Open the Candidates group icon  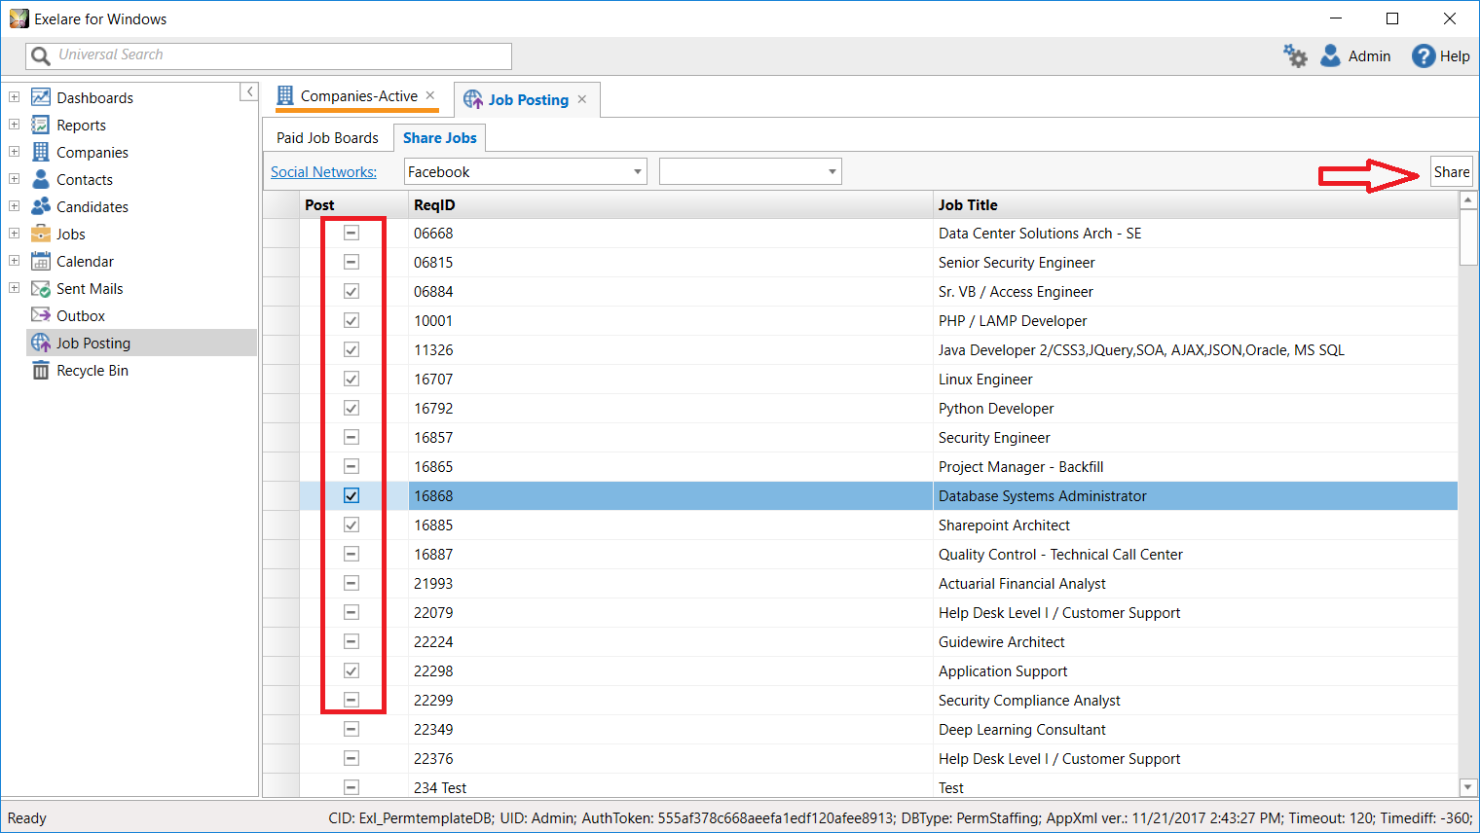(x=41, y=206)
